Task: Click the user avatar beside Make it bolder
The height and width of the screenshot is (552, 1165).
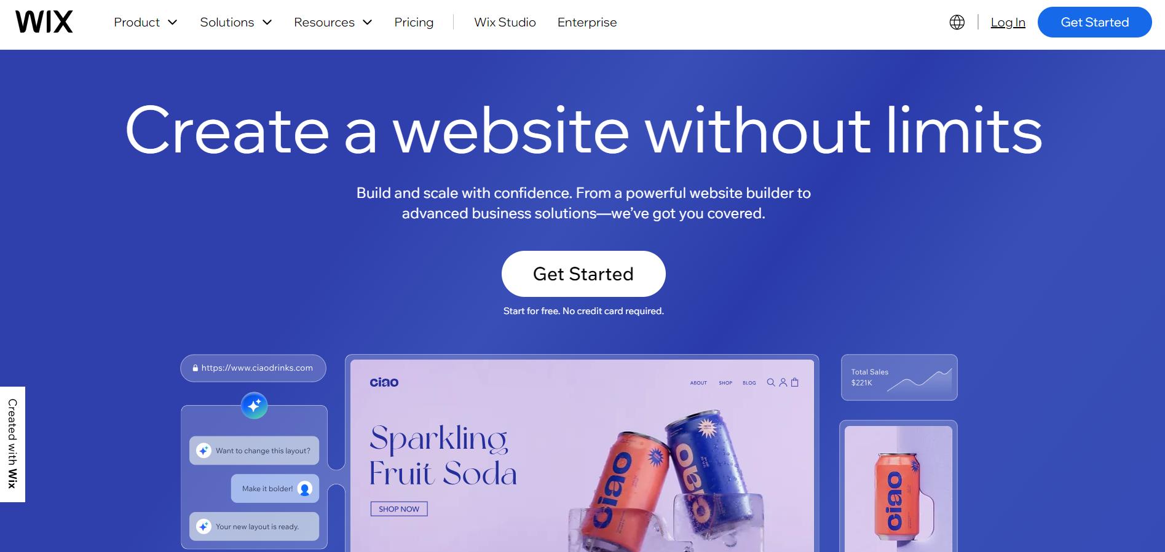Action: point(304,489)
